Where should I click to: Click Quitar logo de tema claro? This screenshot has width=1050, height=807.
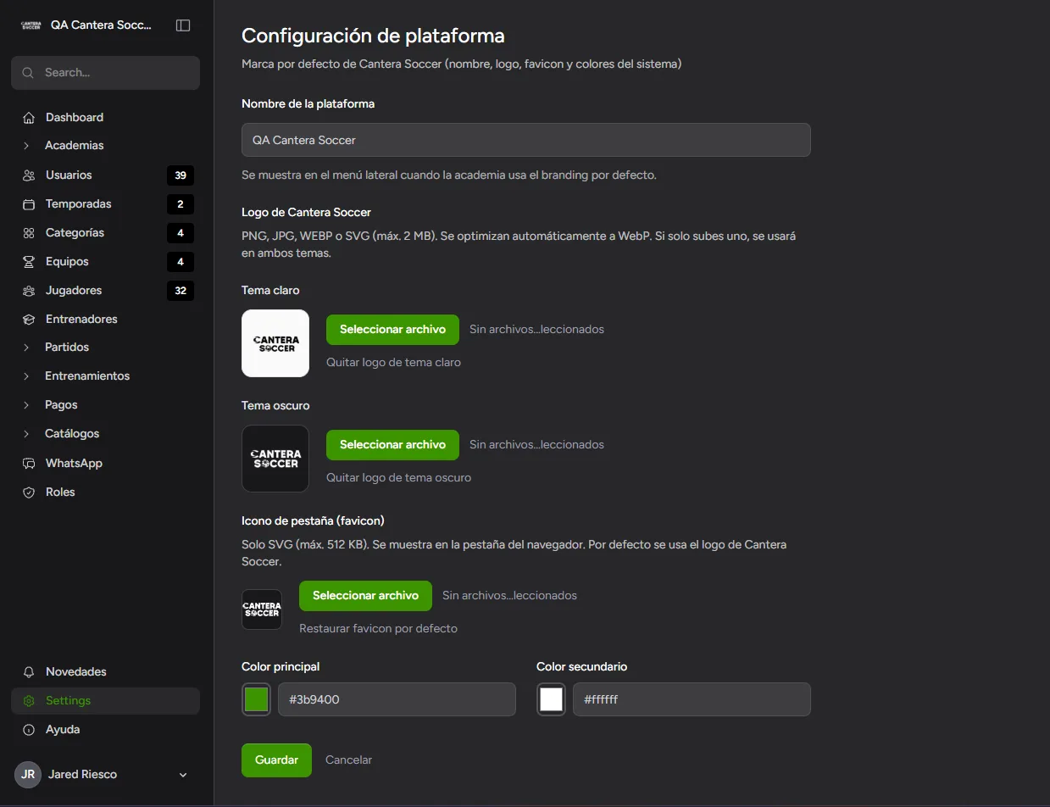pos(393,363)
